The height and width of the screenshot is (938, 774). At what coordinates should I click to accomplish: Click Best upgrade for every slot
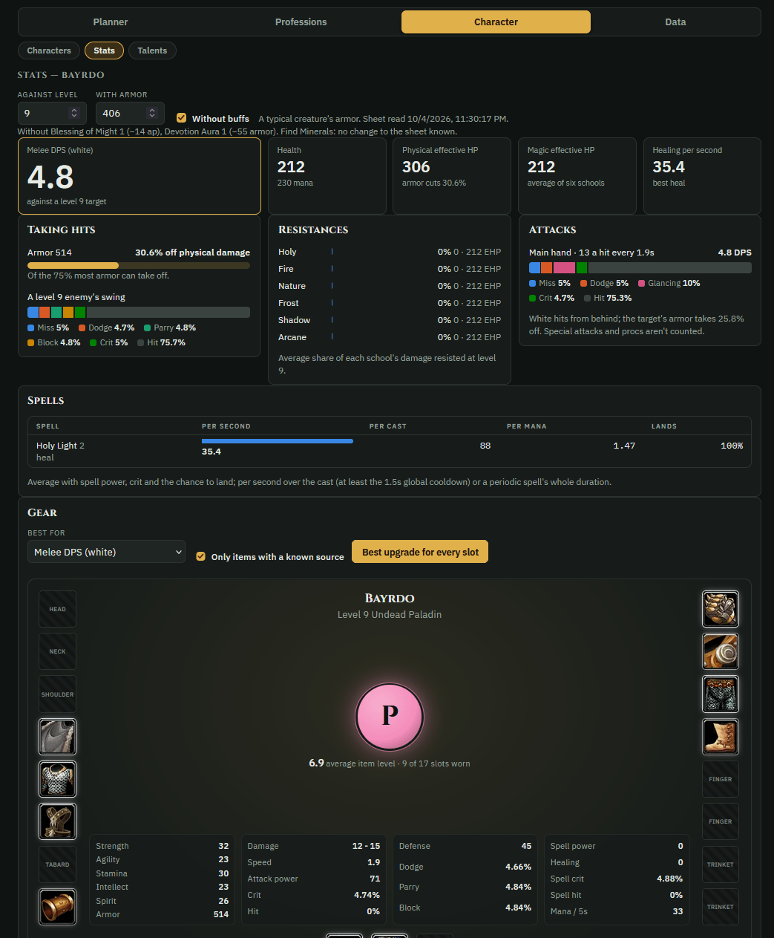pyautogui.click(x=420, y=552)
